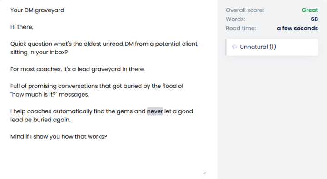This screenshot has height=179, width=327.
Task: Click the subject line "Your DM graveyard"
Action: click(37, 10)
